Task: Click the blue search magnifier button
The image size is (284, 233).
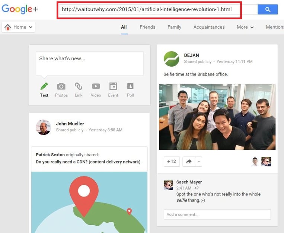Action: click(268, 9)
